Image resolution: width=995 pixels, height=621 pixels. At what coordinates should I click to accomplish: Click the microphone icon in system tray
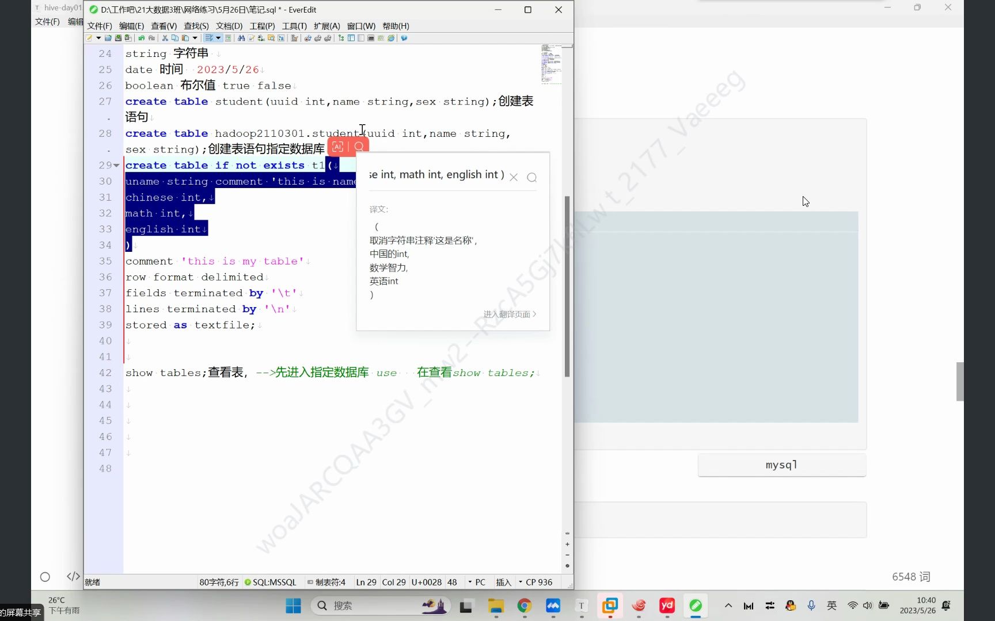tap(811, 605)
